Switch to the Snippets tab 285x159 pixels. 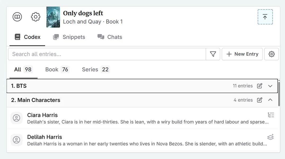(69, 37)
